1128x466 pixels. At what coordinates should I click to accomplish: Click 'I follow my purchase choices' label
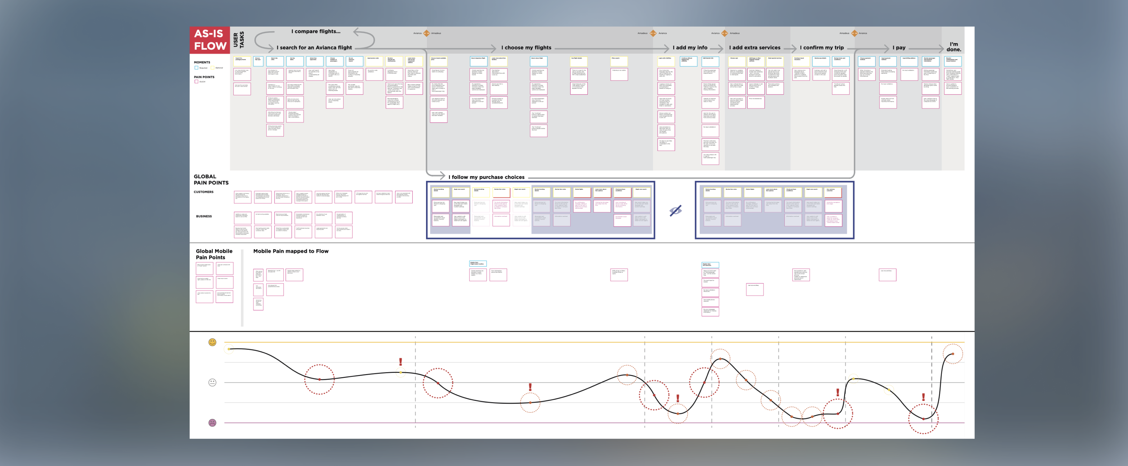pos(486,177)
